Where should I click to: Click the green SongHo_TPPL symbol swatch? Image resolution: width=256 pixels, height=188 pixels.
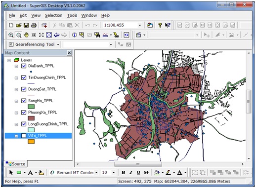[x=31, y=107]
